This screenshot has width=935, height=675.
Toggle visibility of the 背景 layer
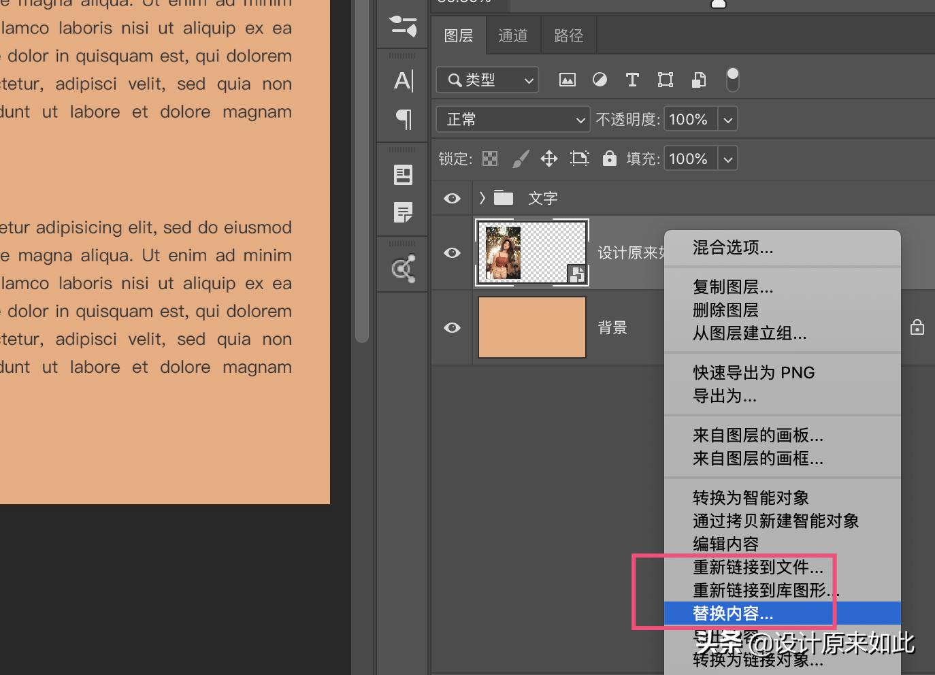click(x=451, y=327)
